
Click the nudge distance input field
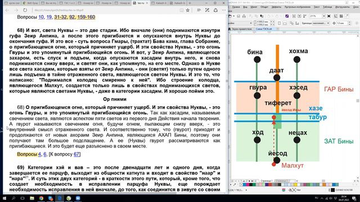click(343, 23)
